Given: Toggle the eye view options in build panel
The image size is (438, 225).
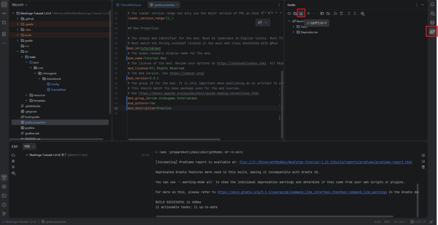Looking at the screenshot, I should (13, 173).
